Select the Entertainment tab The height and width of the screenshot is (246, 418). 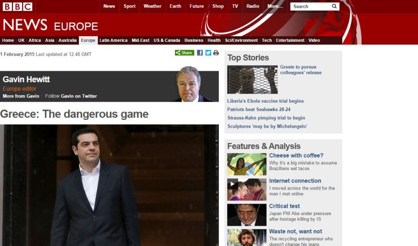[x=290, y=40]
